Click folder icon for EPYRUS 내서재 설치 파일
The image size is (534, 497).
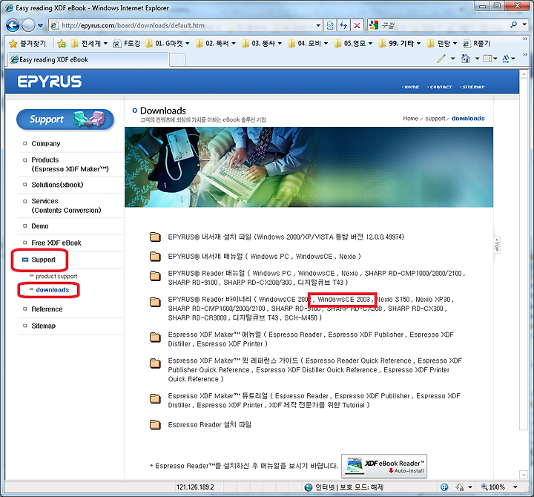155,237
